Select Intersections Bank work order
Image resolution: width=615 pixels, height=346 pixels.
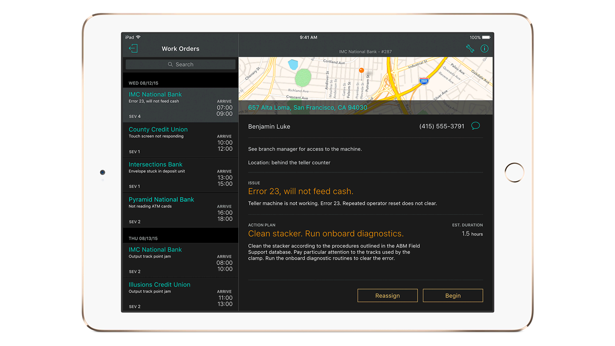[181, 175]
